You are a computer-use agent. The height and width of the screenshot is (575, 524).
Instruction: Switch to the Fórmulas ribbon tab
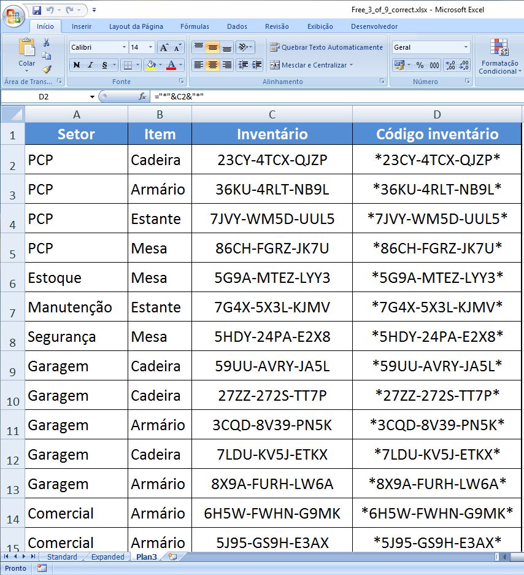pos(195,26)
